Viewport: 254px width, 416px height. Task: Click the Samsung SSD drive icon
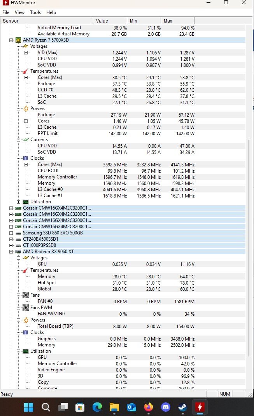click(x=18, y=233)
